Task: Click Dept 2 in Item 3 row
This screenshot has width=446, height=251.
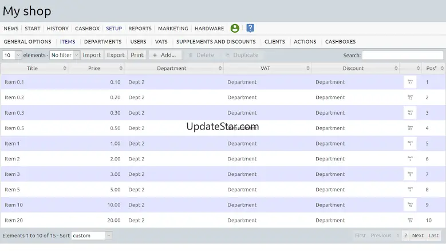Action: (136, 174)
